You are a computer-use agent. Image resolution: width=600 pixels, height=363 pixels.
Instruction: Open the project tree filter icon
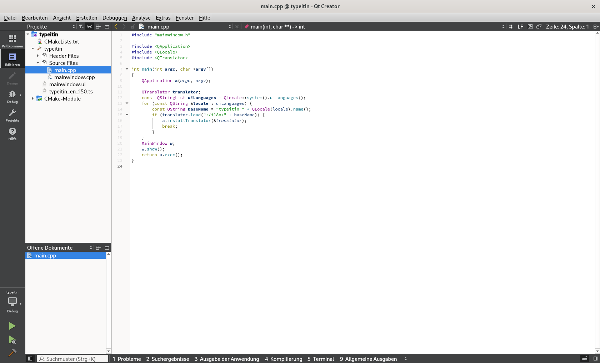pos(81,26)
